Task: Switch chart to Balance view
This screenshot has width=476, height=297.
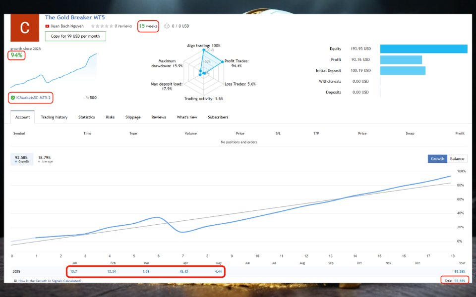Action: [x=457, y=158]
